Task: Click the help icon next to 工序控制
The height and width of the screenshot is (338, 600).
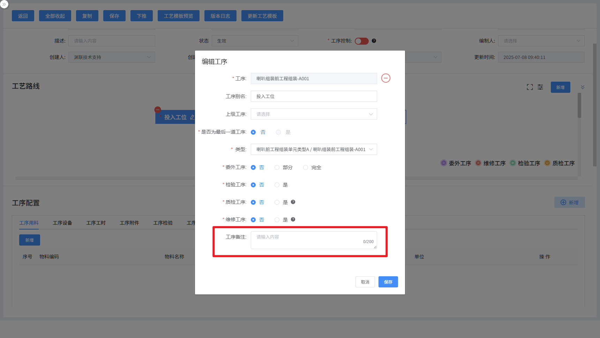Action: point(374,41)
